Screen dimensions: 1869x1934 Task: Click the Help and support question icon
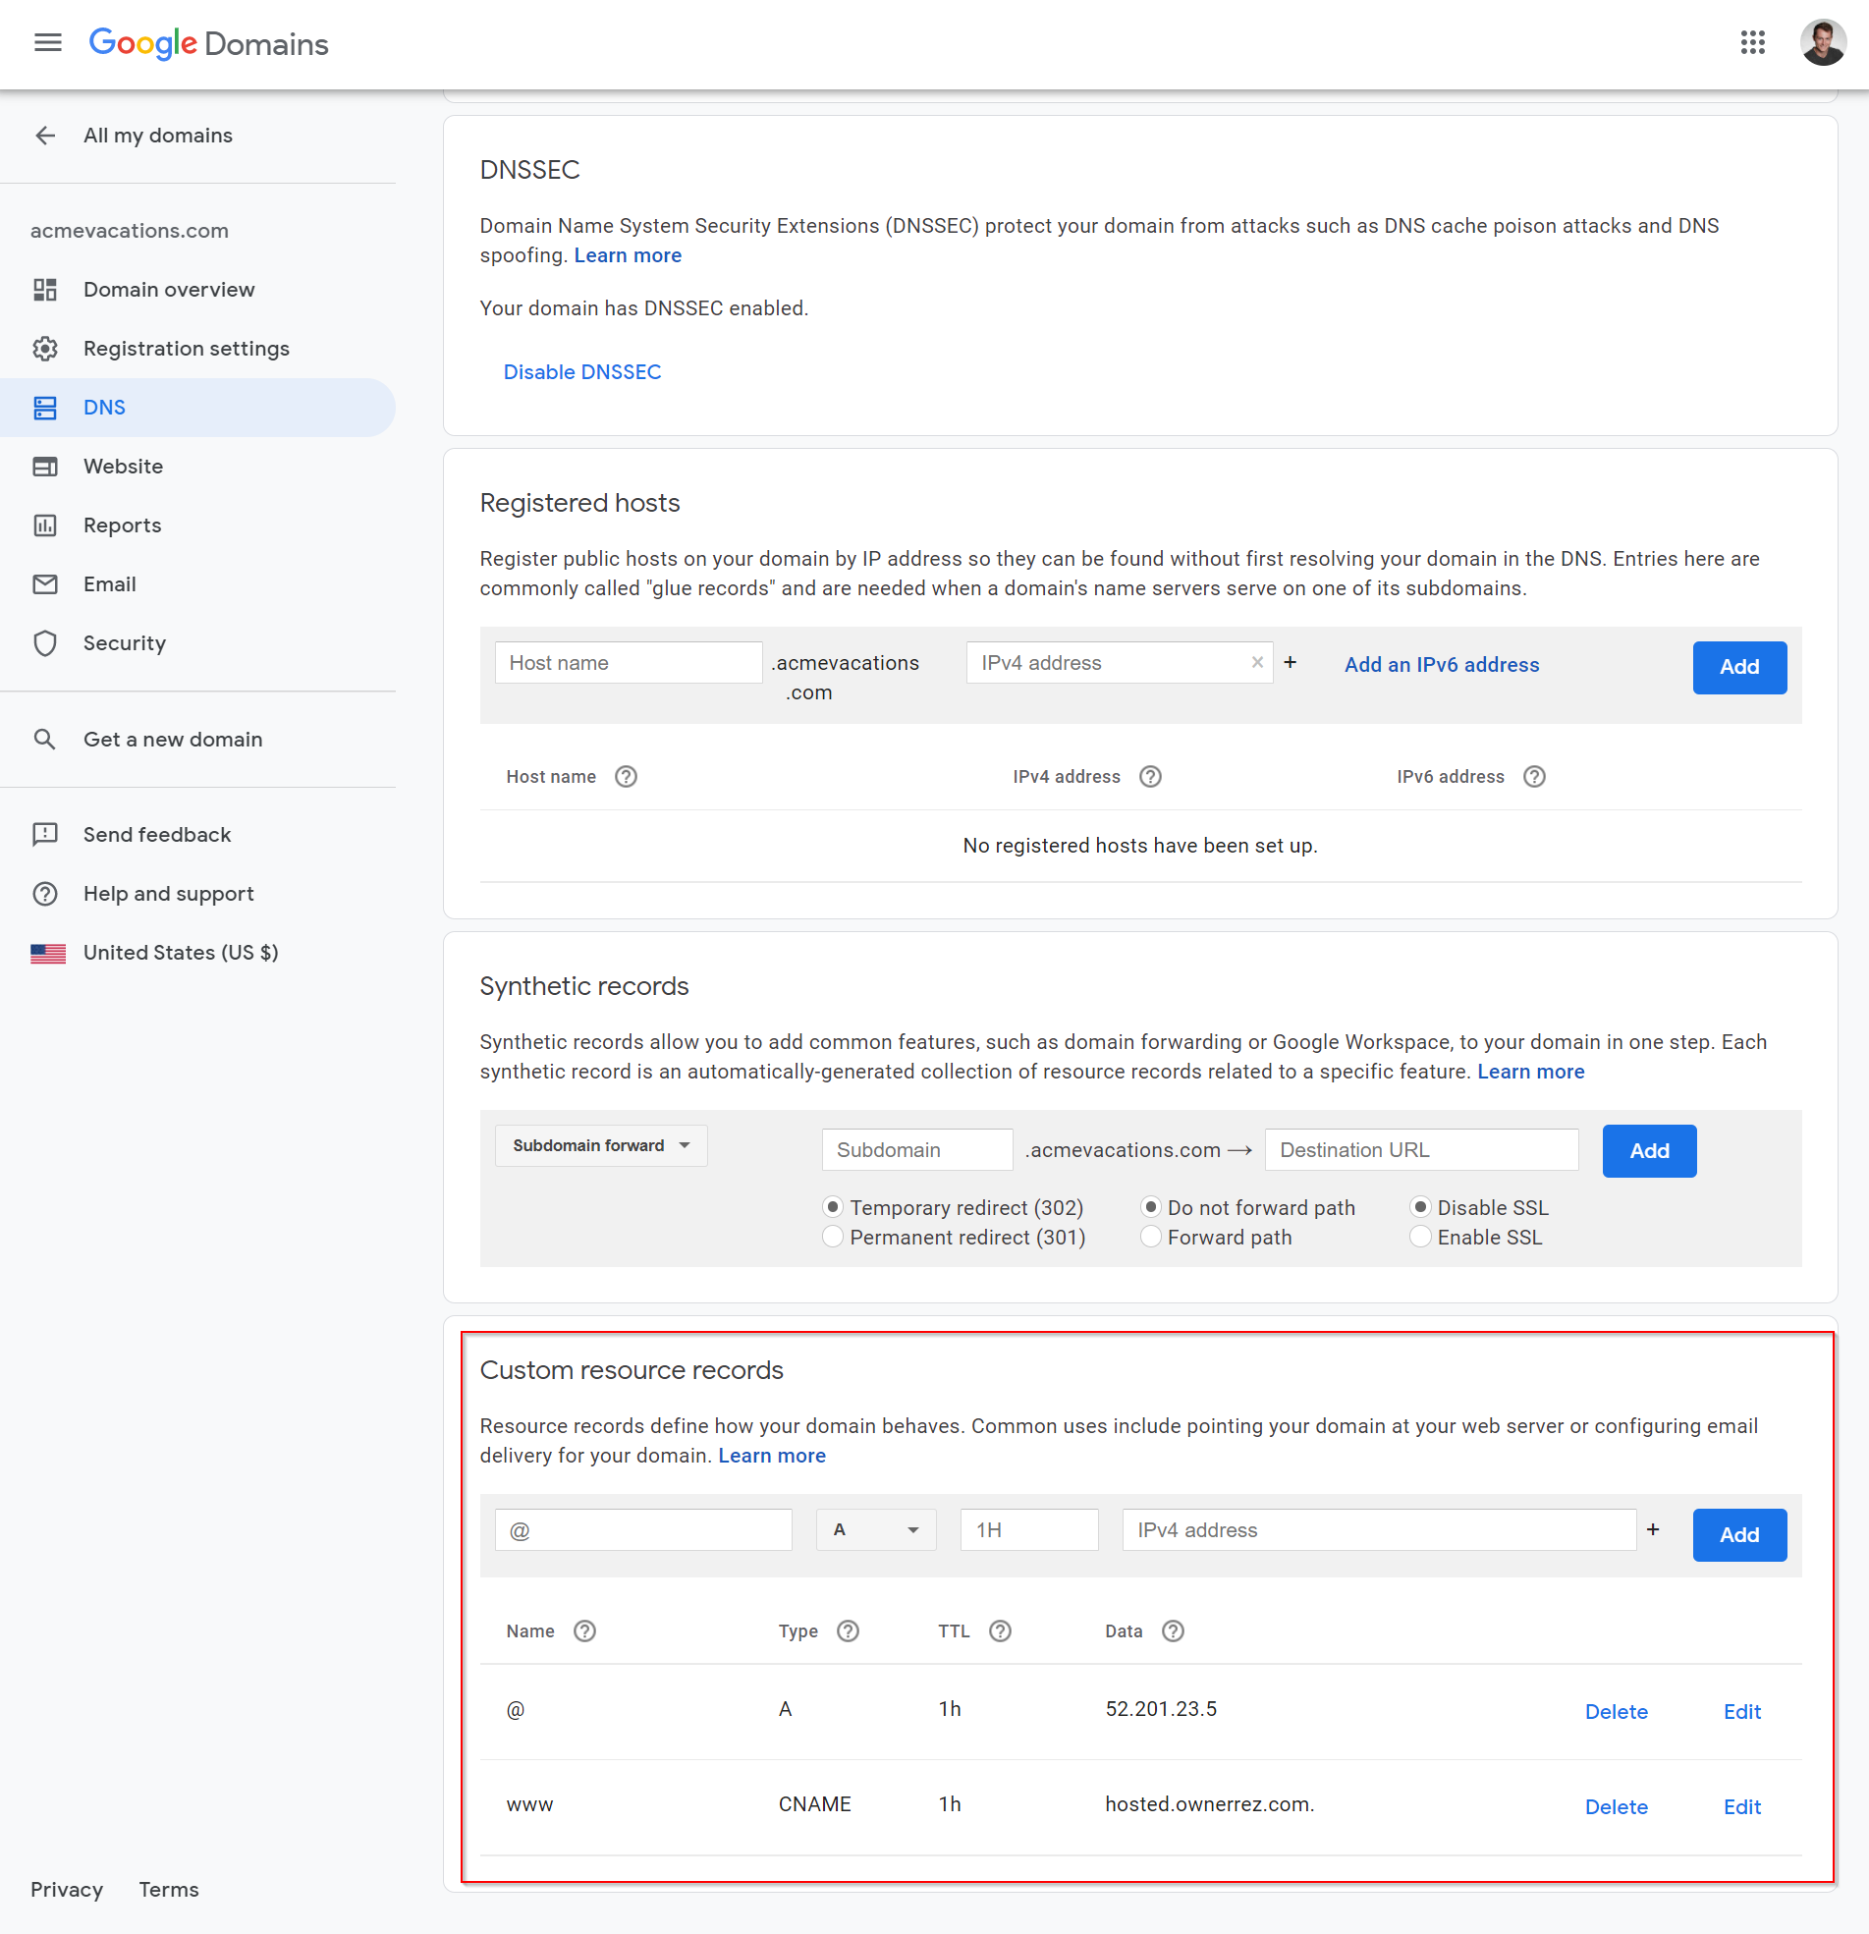tap(45, 894)
